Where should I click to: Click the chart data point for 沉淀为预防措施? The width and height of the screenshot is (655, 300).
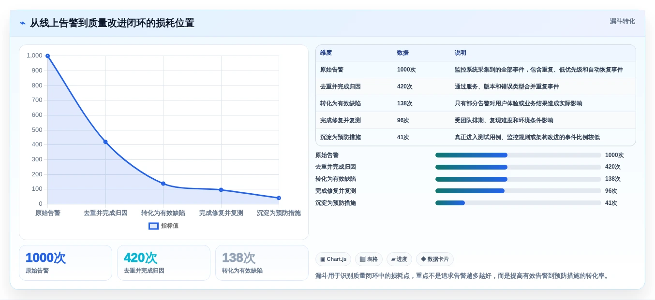click(279, 198)
